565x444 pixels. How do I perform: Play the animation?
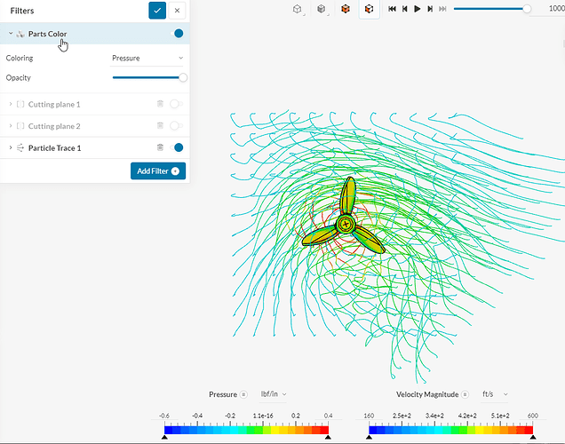(418, 9)
